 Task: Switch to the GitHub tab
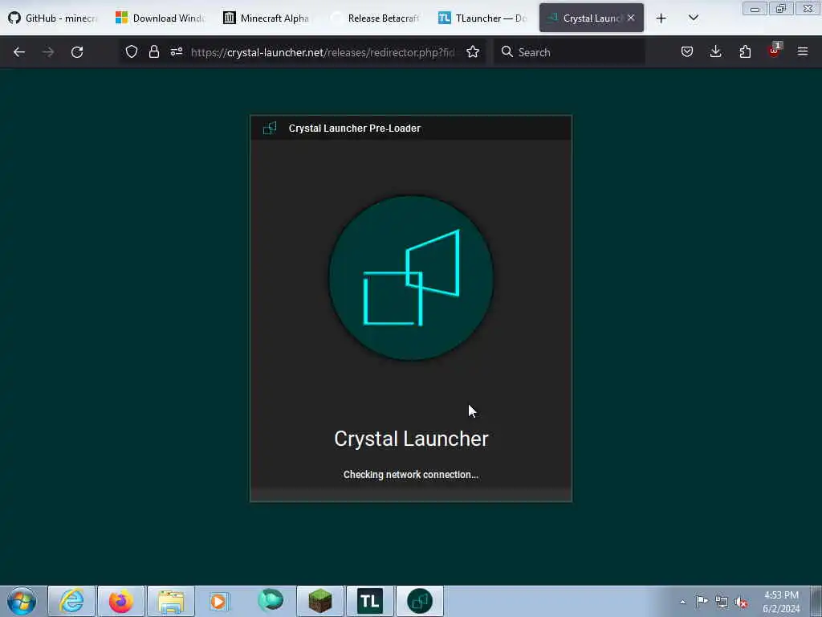[x=52, y=18]
